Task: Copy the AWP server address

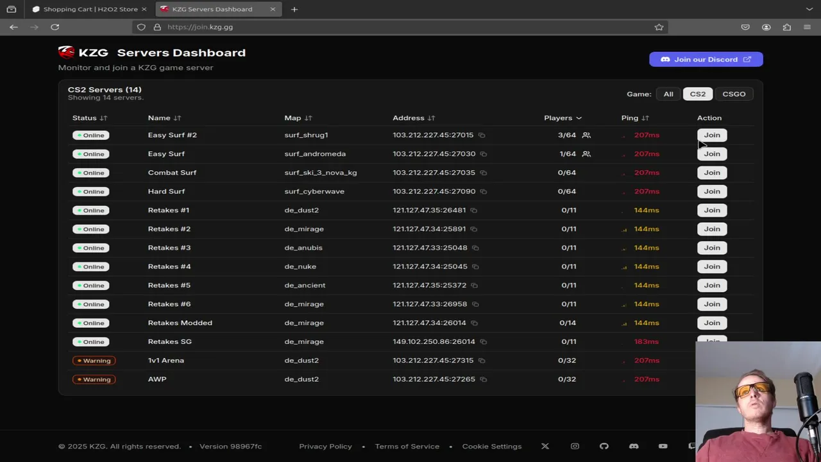Action: [x=484, y=379]
